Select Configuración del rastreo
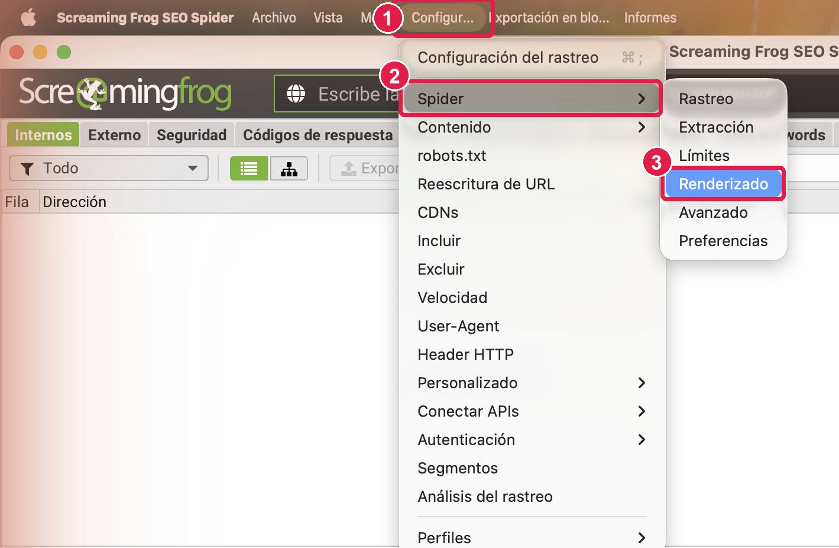Screen dimensions: 839x548 click(x=532, y=57)
